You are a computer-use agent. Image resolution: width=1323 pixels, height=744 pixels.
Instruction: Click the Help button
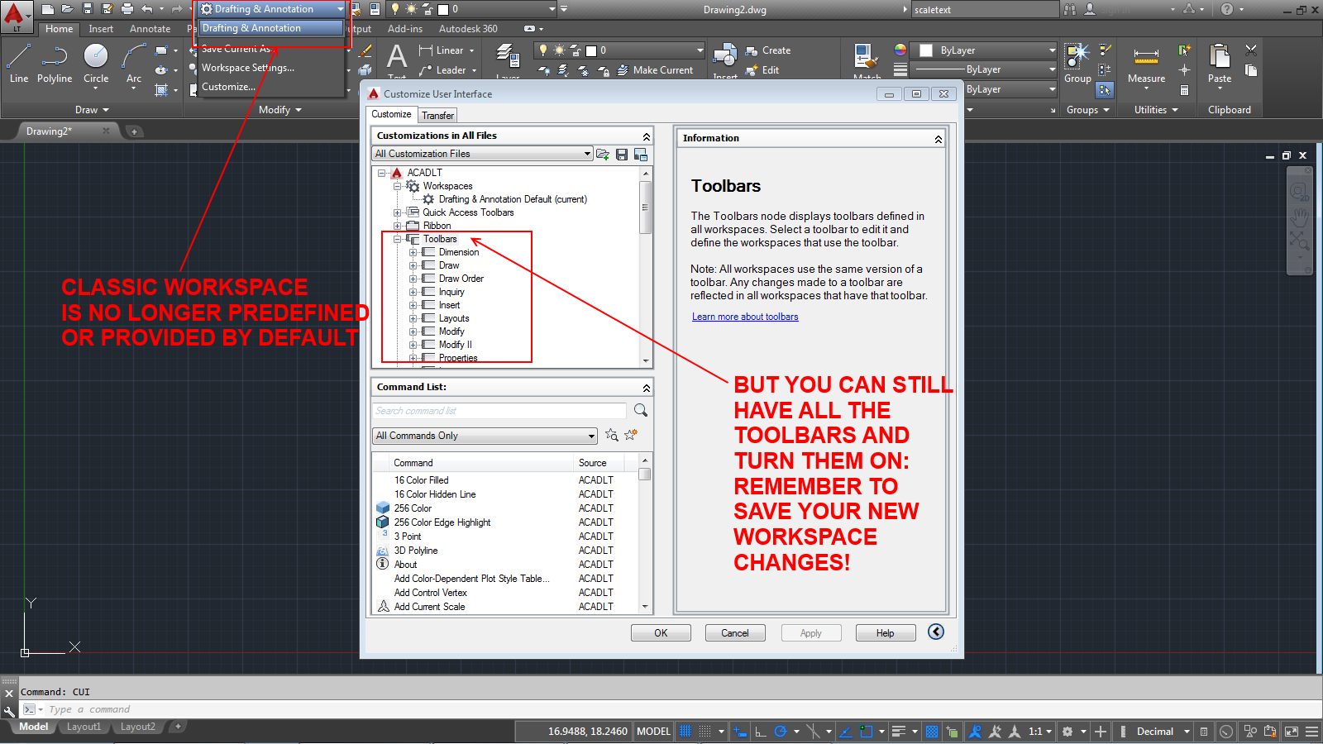point(886,633)
